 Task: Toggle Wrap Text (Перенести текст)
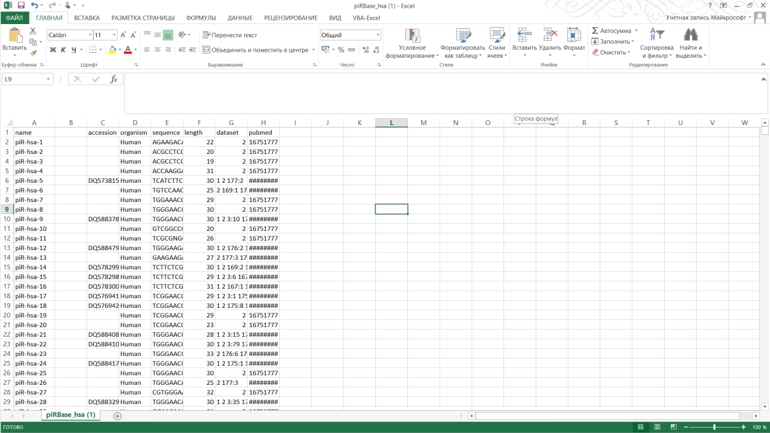point(230,35)
